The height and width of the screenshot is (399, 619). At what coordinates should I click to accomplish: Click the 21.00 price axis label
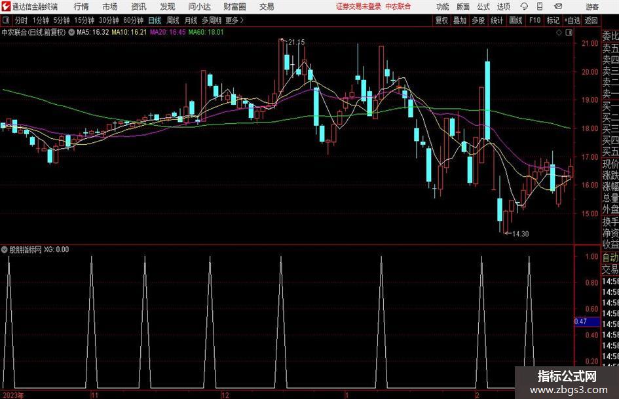[590, 43]
